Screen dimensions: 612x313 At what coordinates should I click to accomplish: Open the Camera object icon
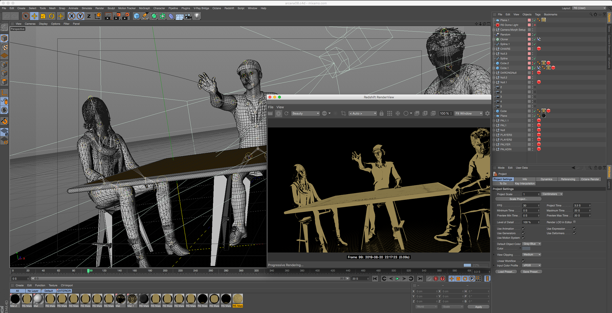click(x=188, y=16)
